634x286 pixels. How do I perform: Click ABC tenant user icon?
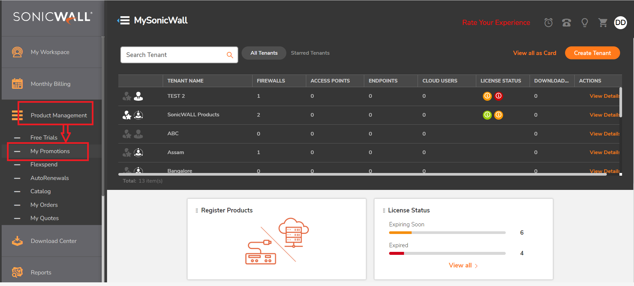(138, 134)
